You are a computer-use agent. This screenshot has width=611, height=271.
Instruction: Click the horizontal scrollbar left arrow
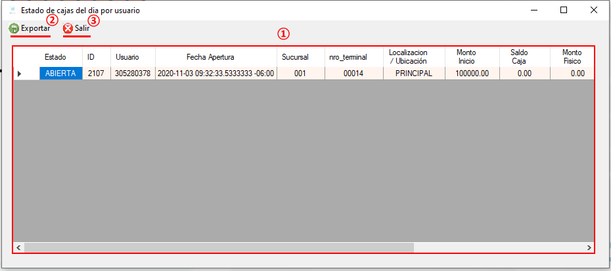pyautogui.click(x=18, y=247)
